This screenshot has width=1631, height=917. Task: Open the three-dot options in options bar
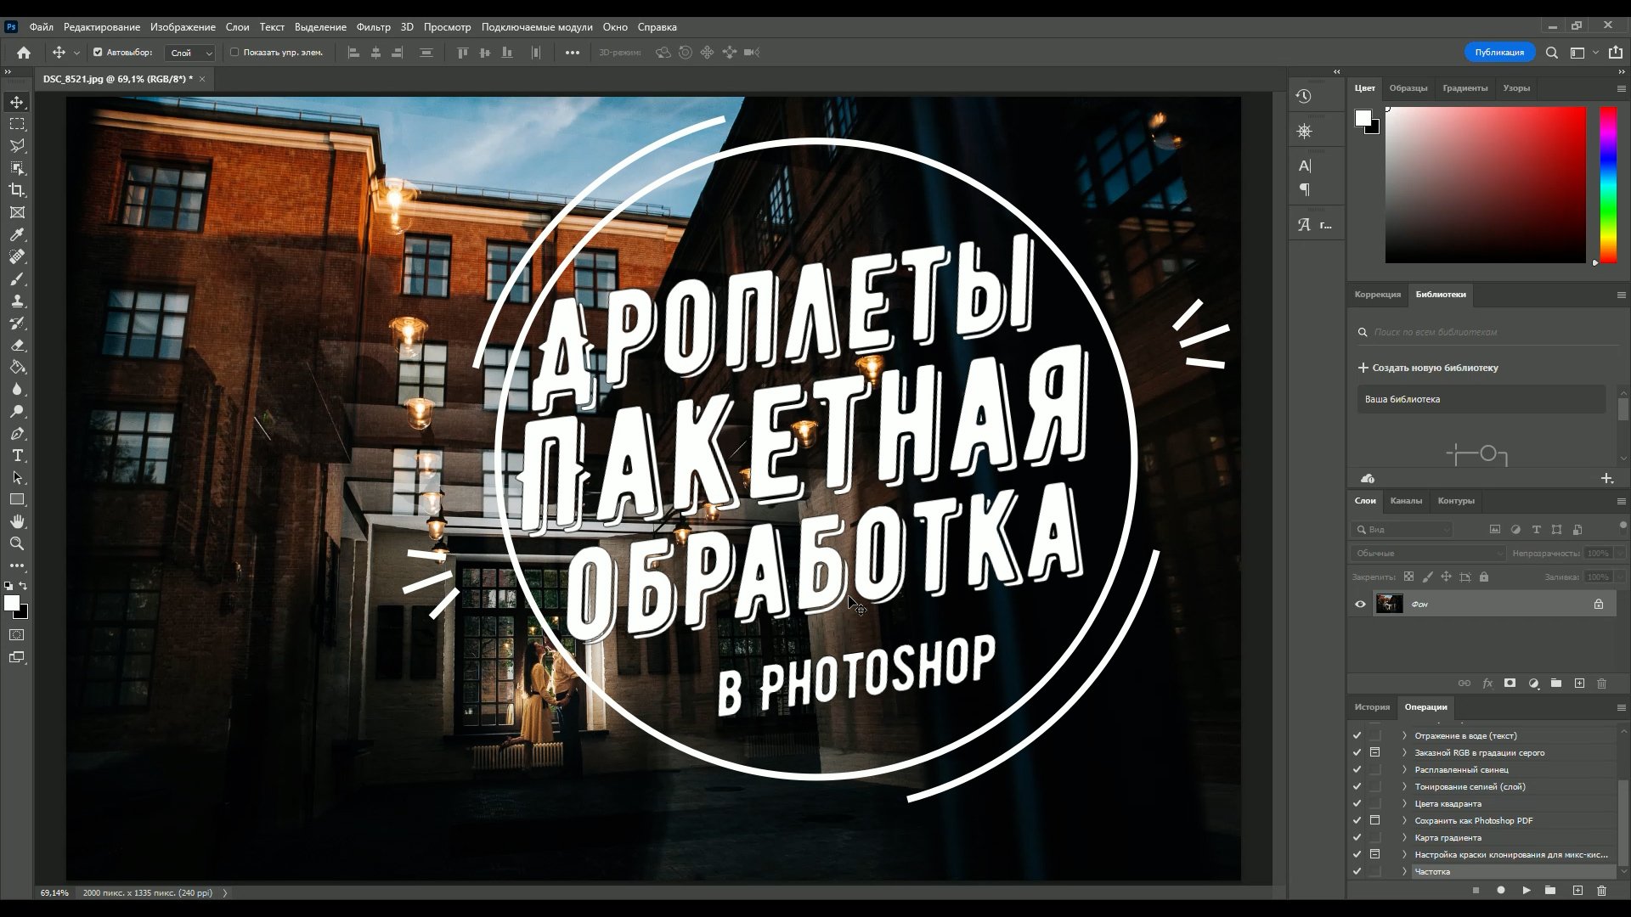573,53
